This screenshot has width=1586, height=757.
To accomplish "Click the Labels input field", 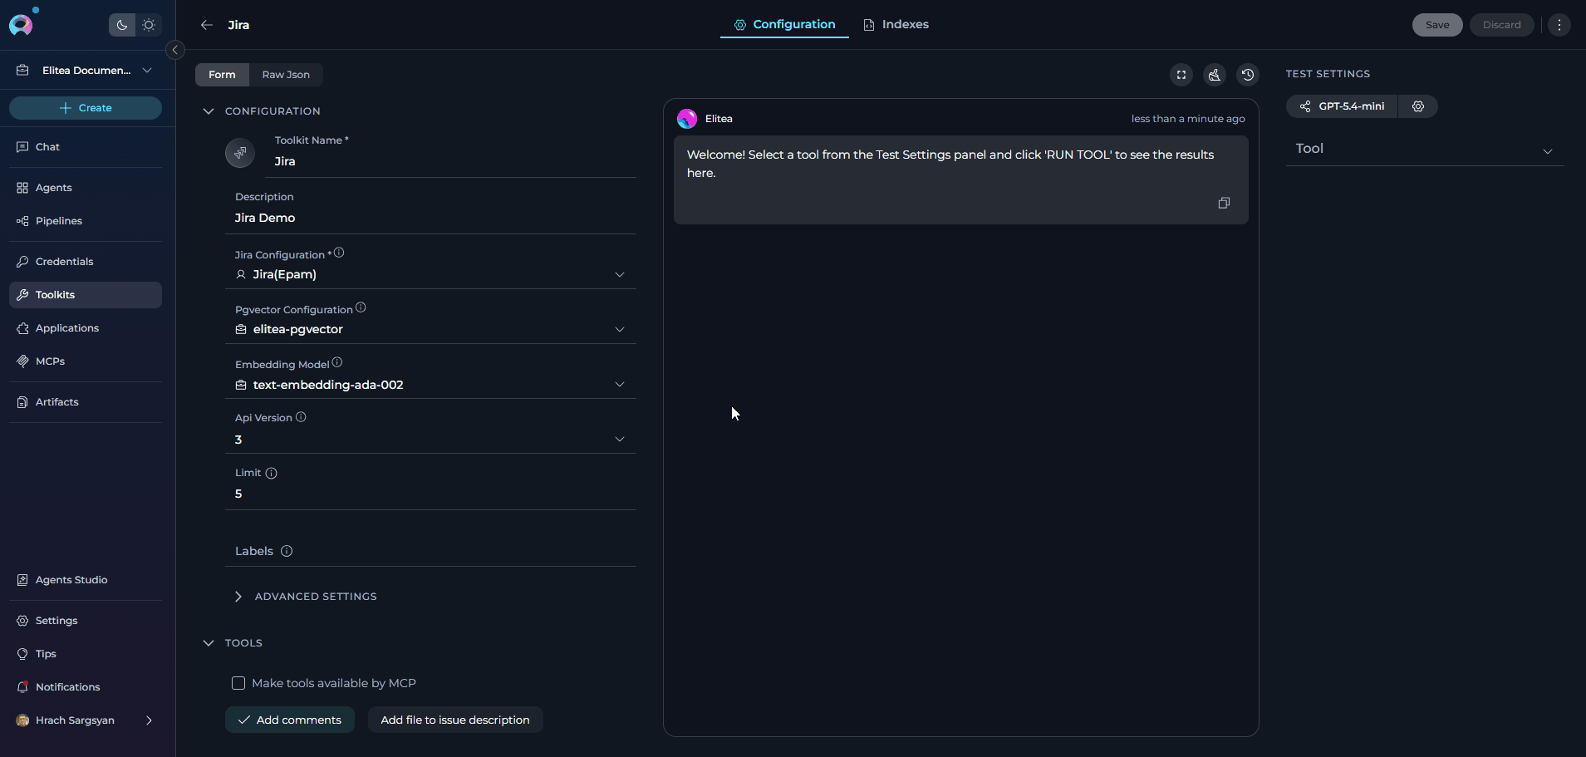I will (x=430, y=551).
